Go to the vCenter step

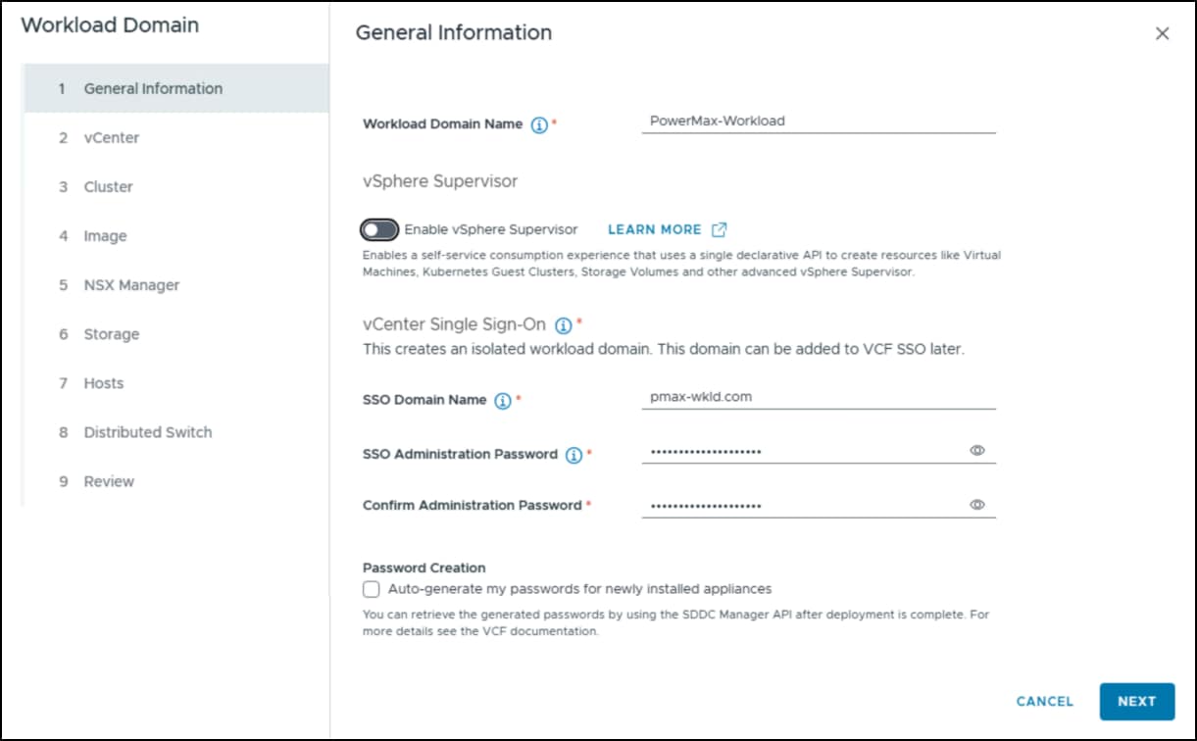(176, 137)
